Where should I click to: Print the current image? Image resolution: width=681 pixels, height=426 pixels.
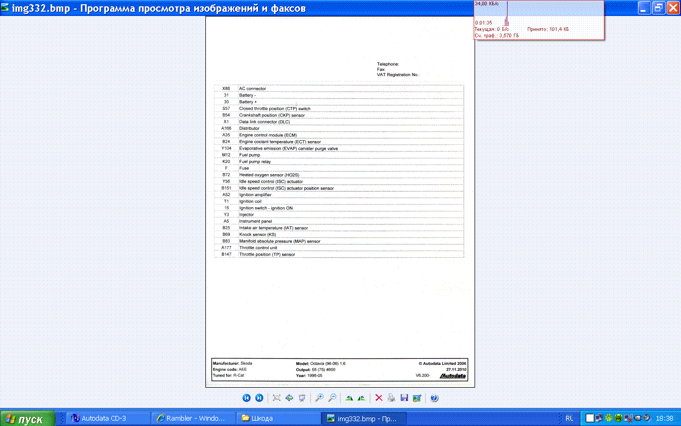pyautogui.click(x=392, y=398)
